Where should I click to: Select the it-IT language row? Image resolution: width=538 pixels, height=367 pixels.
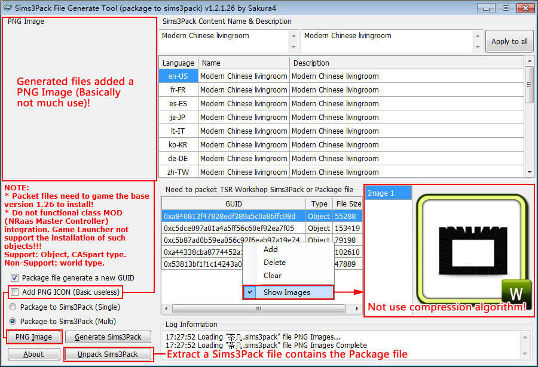[x=341, y=131]
